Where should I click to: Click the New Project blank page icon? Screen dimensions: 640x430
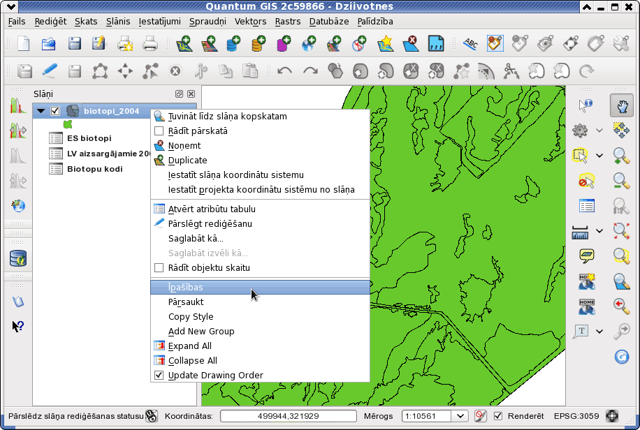click(x=24, y=44)
